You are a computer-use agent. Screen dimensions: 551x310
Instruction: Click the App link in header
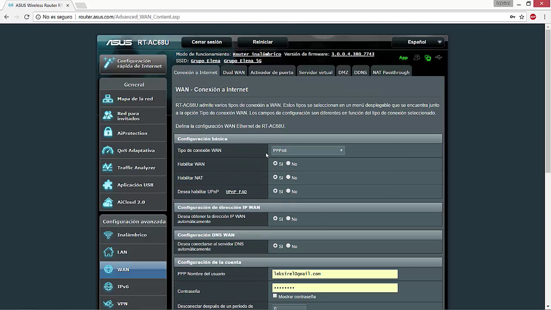[403, 58]
